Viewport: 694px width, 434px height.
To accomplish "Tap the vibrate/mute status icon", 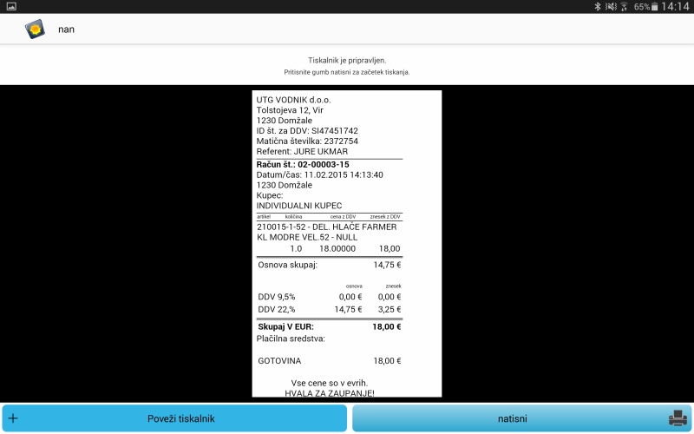I will point(610,6).
